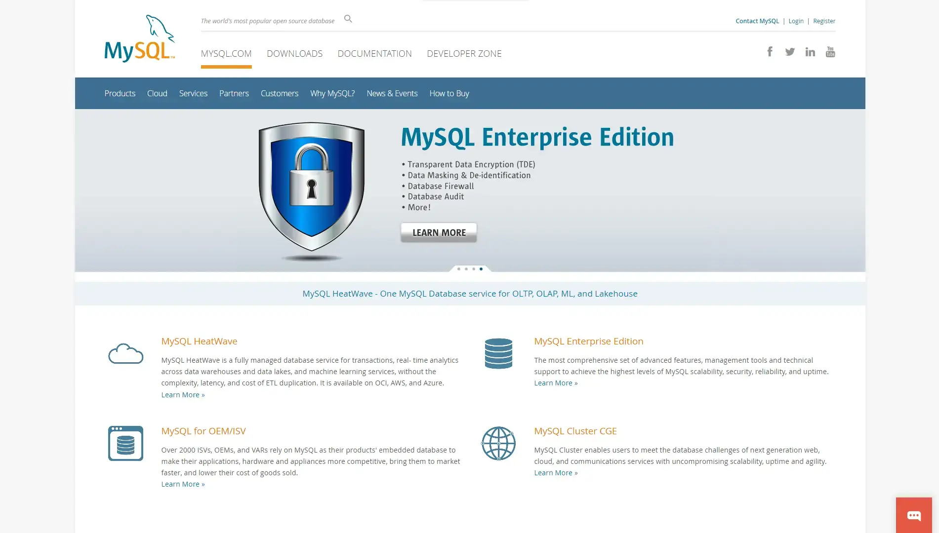939x533 pixels.
Task: Click the Database Audit bullet
Action: (x=433, y=196)
